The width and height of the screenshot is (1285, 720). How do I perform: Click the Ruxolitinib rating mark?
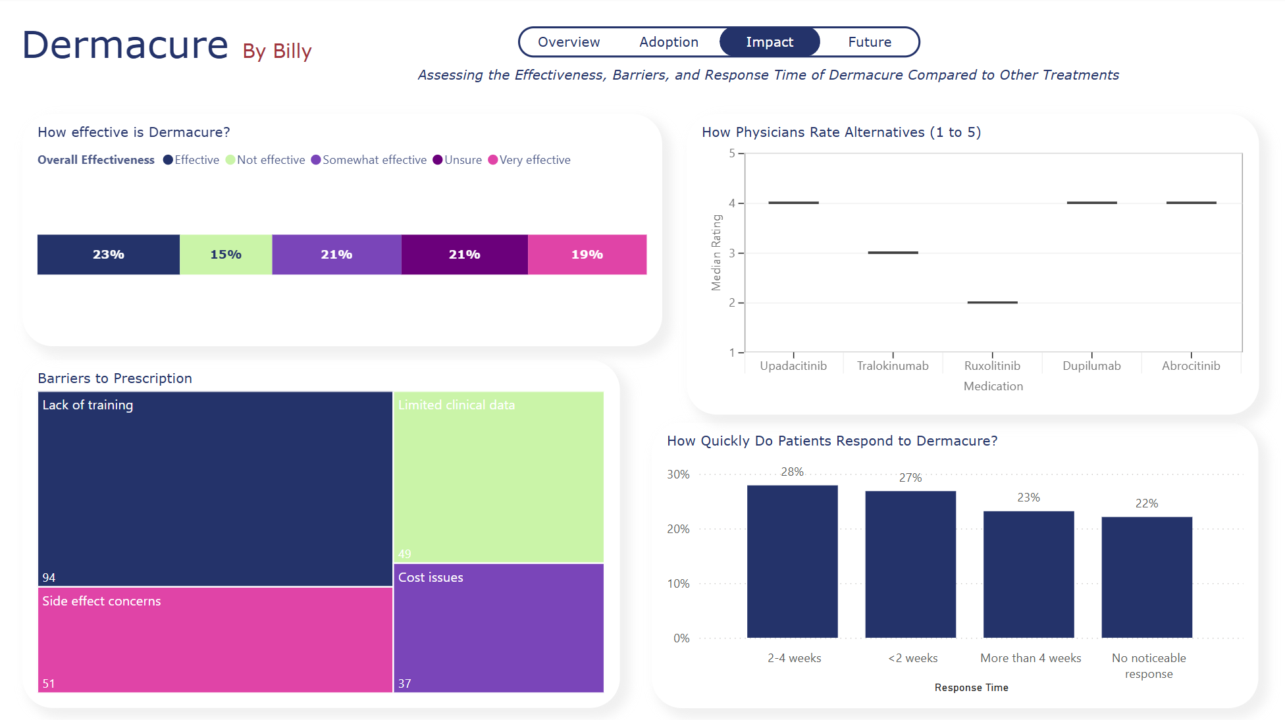(992, 301)
